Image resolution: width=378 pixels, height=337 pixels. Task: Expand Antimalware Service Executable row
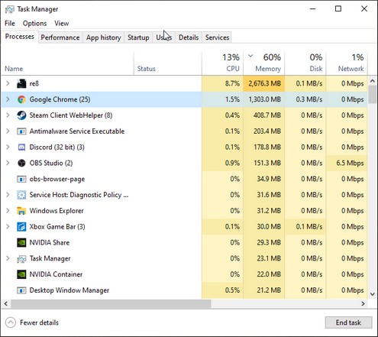tap(8, 131)
